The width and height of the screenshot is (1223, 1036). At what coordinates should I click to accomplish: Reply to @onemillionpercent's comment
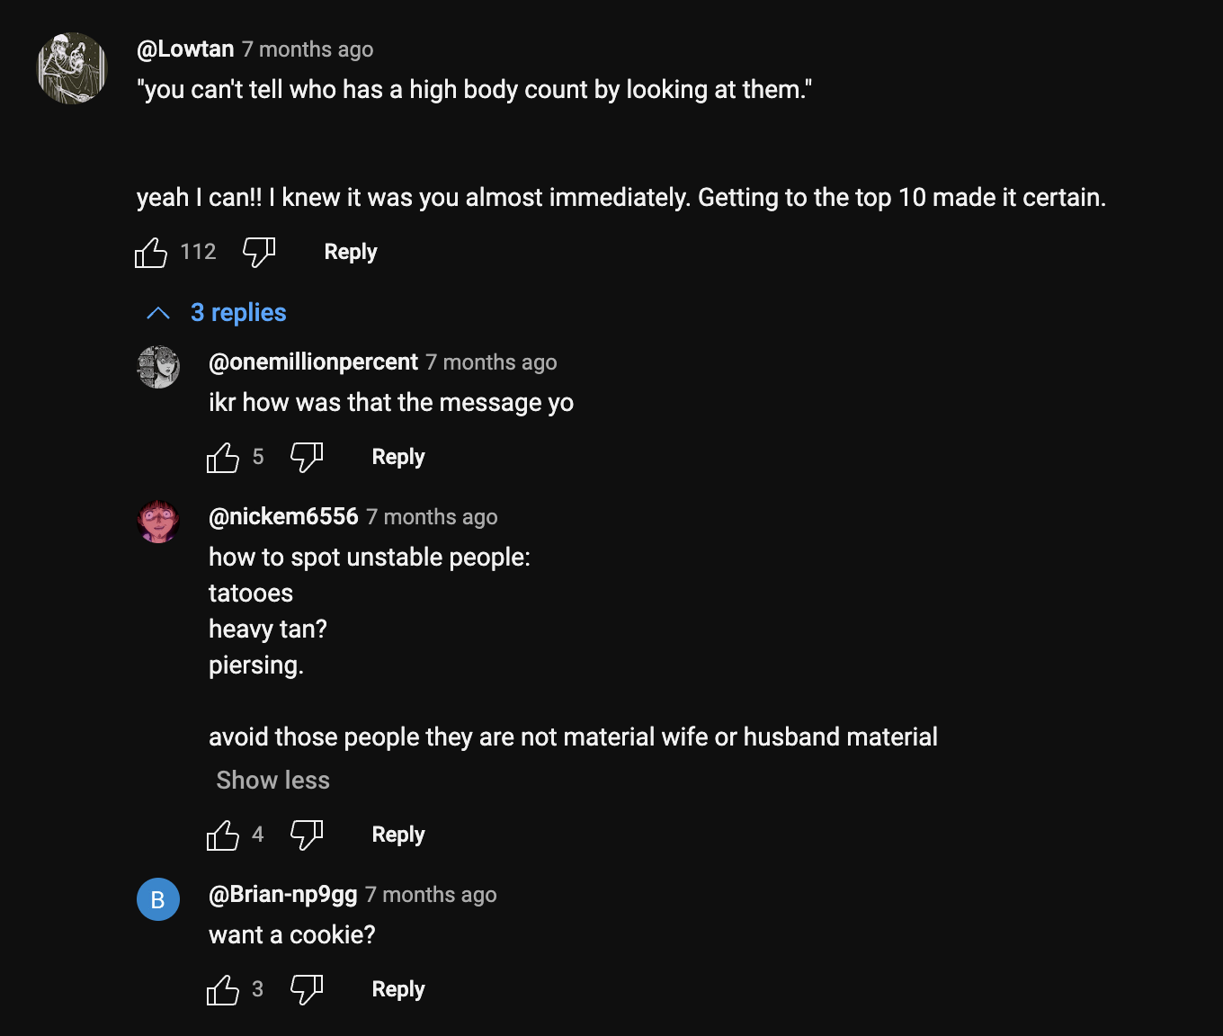397,456
